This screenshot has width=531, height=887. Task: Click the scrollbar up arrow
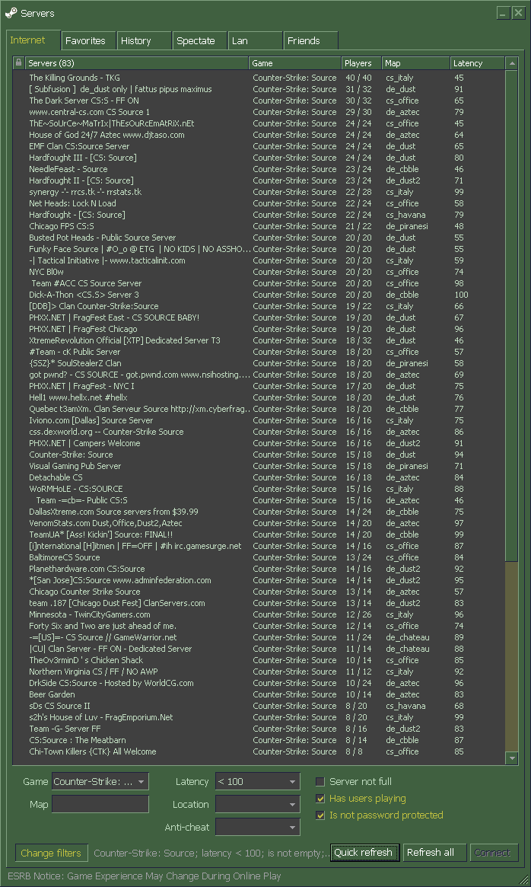pos(512,63)
